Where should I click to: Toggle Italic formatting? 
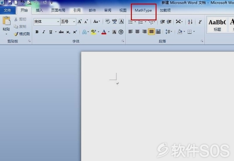(44, 32)
